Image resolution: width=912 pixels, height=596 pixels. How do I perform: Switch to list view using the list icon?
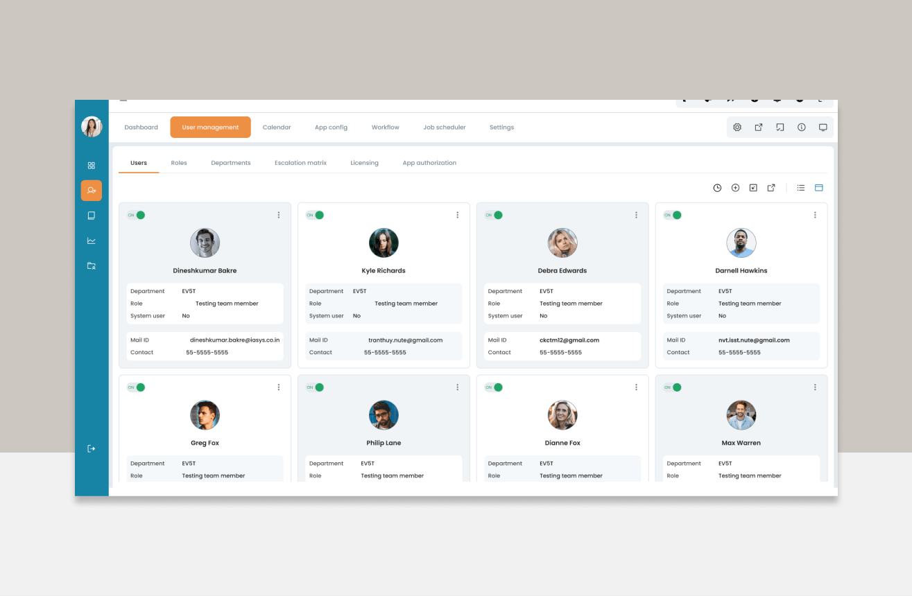click(x=800, y=188)
